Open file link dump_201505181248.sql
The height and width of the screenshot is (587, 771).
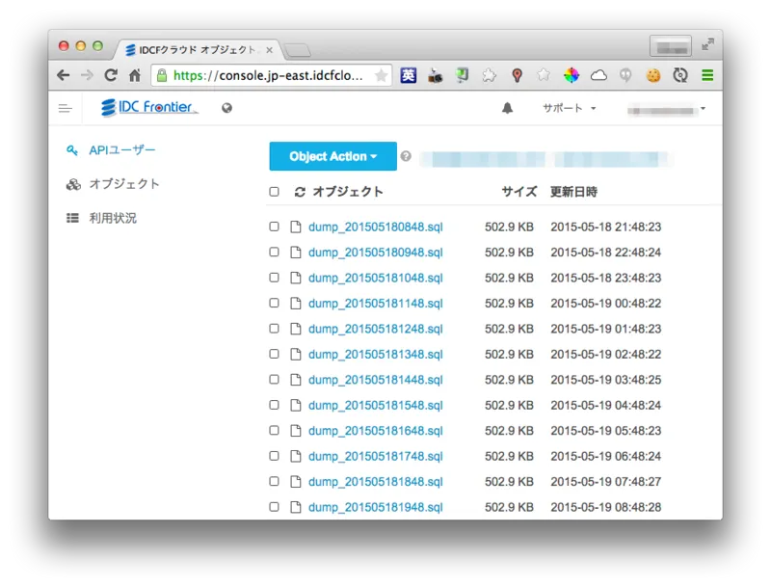pyautogui.click(x=376, y=329)
